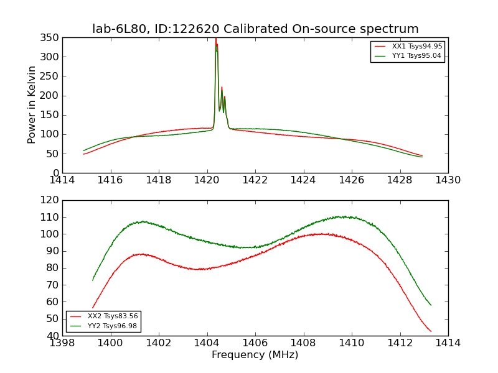Image resolution: width=498 pixels, height=373 pixels.
Task: Select the YY1 Tsys95.04 legend entry
Action: point(408,55)
